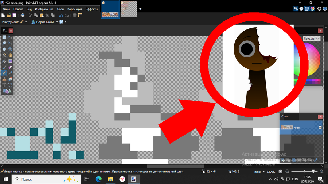
Task: Open the Вид menu
Action: [x=29, y=9]
